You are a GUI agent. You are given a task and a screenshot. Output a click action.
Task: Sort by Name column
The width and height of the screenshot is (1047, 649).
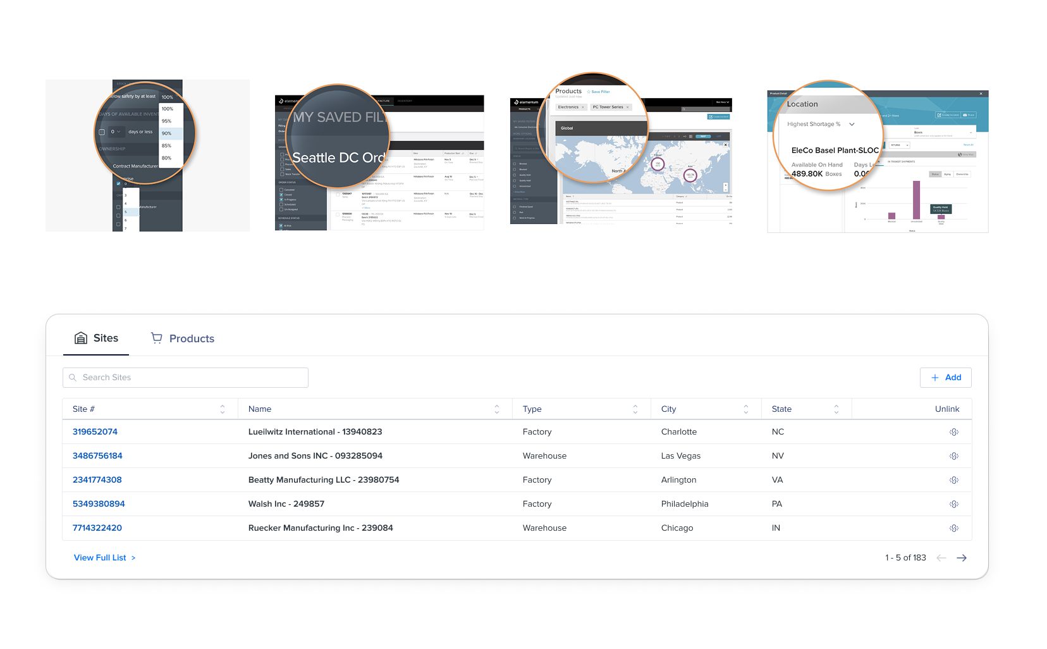tap(497, 409)
